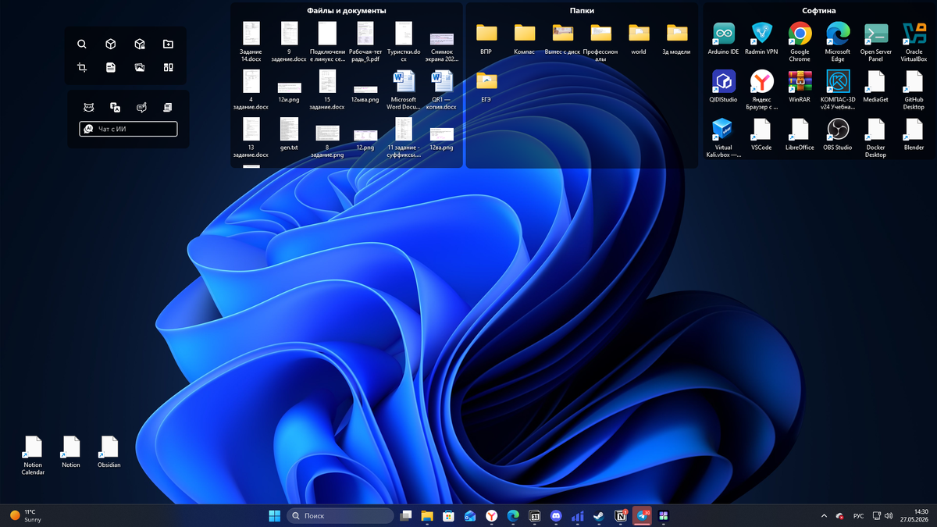The width and height of the screenshot is (937, 527).
Task: Open the VSCode shortcut
Action: [761, 134]
